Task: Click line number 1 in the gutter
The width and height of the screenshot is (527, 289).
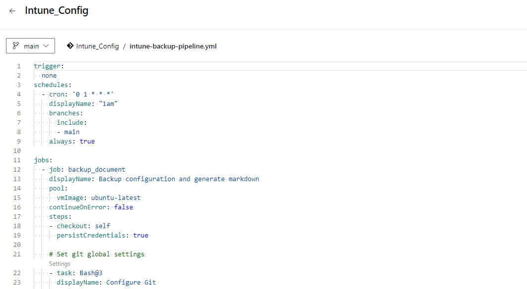Action: [19, 66]
